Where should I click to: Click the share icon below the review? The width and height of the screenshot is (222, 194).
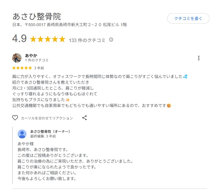(x=84, y=118)
